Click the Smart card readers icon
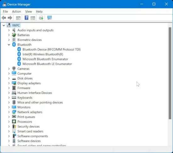The height and width of the screenshot is (153, 173). [x=14, y=131]
